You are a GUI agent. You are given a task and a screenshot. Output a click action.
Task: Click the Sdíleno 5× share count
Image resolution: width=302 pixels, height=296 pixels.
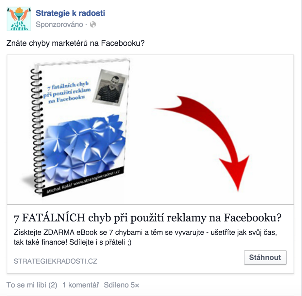coord(121,285)
